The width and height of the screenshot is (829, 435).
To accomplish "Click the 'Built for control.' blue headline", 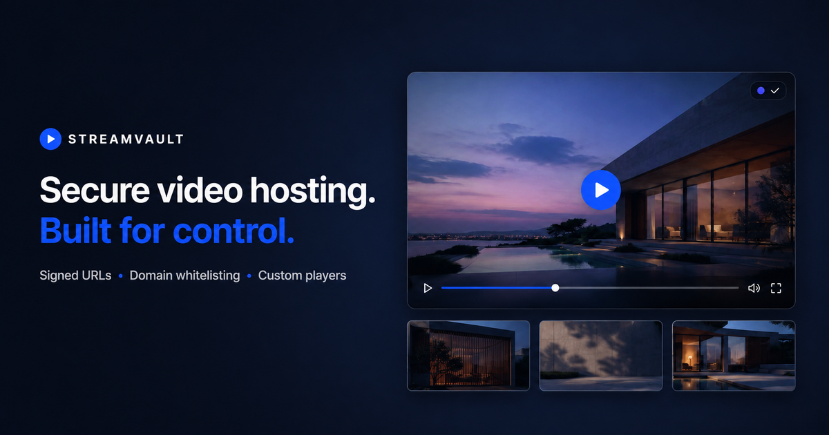I will [167, 229].
